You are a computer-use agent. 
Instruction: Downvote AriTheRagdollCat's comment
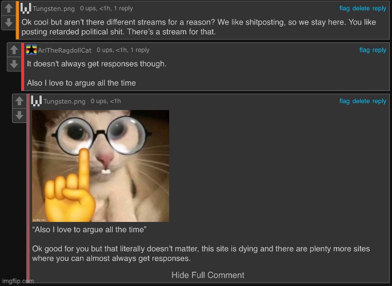14,64
